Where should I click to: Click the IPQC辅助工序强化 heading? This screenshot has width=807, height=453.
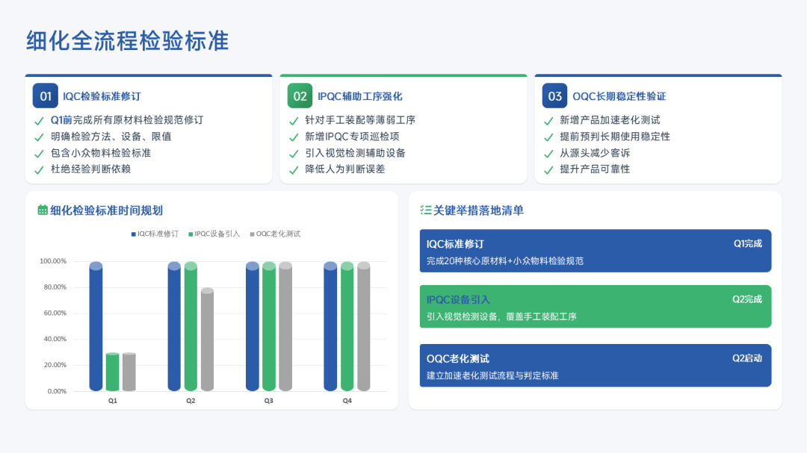[x=359, y=96]
